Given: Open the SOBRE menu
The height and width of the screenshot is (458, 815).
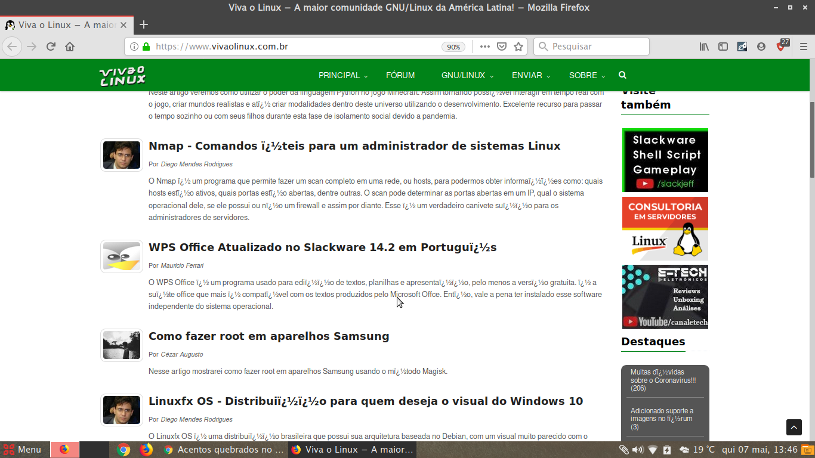Looking at the screenshot, I should click(x=583, y=75).
